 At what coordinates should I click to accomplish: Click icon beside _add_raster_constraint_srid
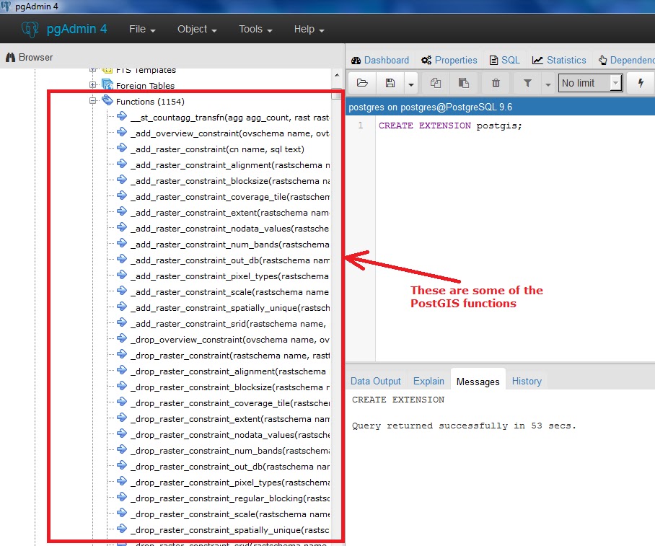[122, 322]
